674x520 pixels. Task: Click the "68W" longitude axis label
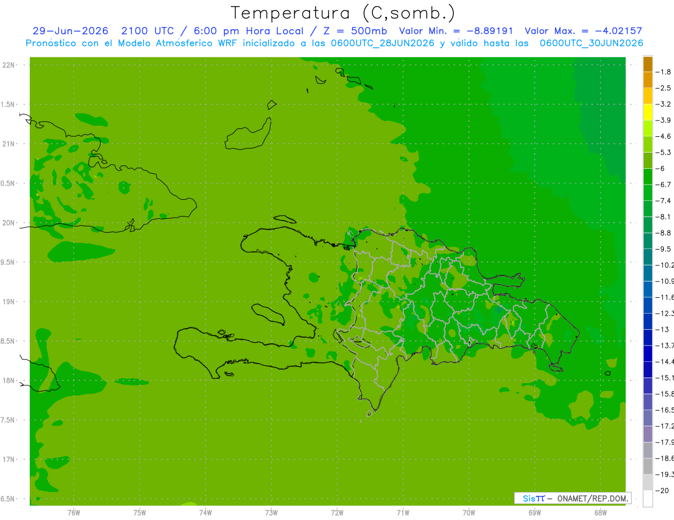click(600, 512)
